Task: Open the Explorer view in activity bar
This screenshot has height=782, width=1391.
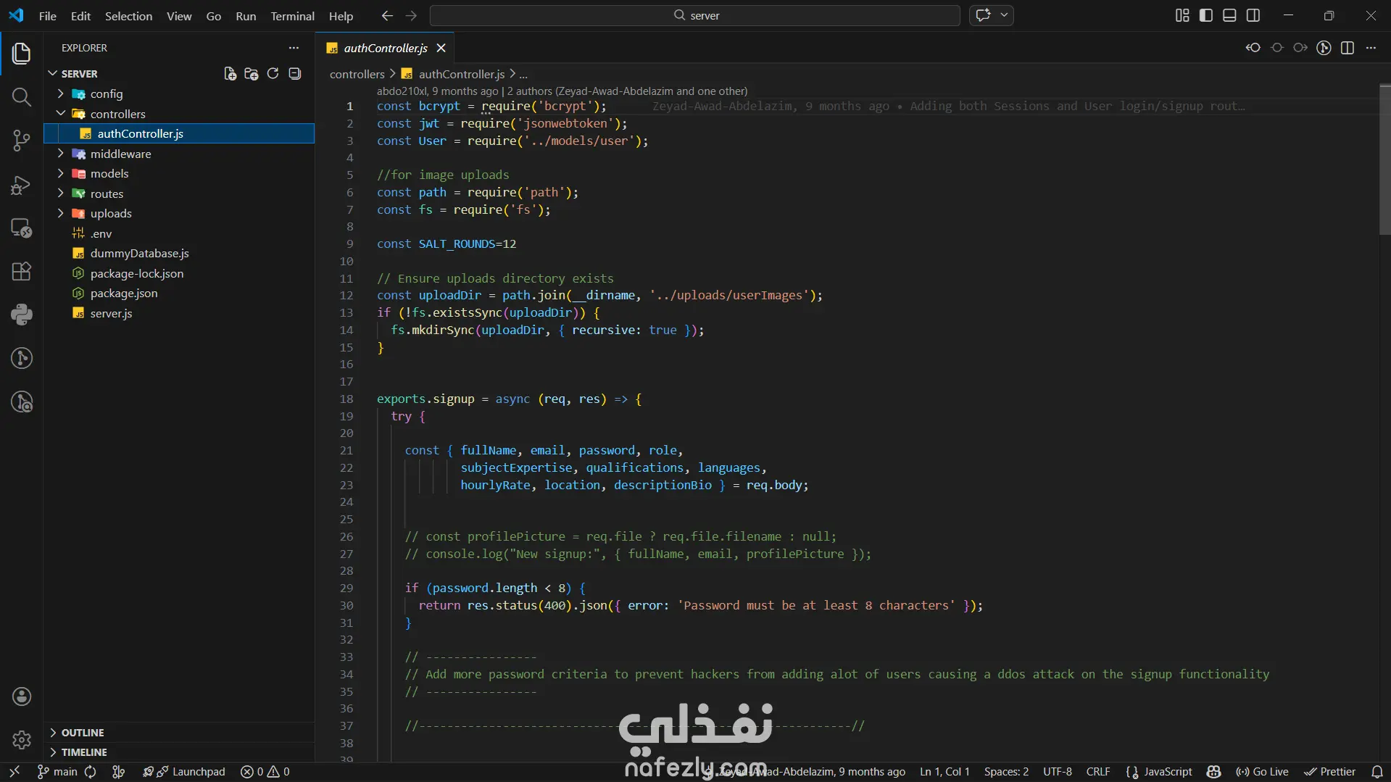Action: 22,53
